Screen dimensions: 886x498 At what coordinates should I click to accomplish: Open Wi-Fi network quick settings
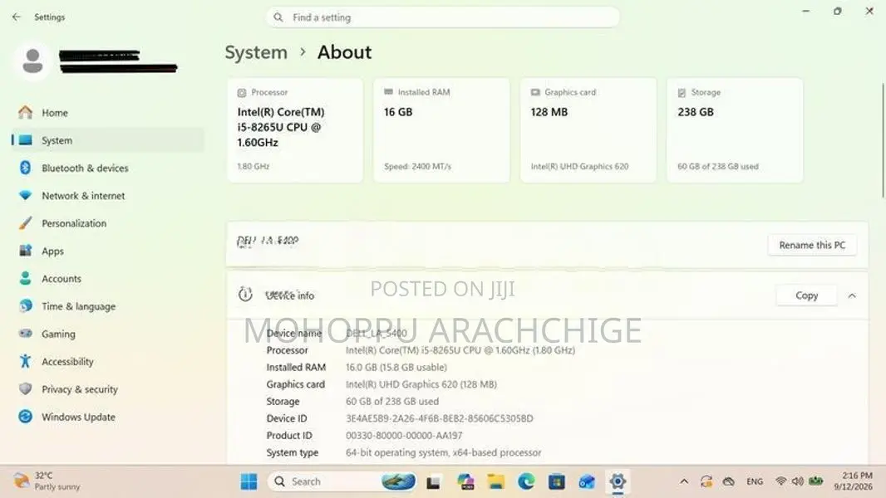(x=781, y=481)
